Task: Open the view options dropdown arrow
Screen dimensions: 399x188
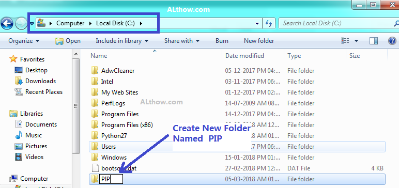Action: coord(356,41)
